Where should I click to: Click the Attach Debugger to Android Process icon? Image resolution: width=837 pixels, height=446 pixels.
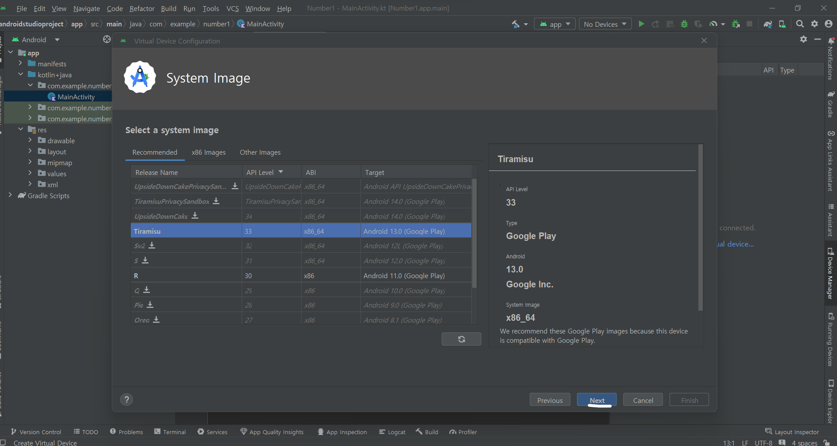[736, 24]
